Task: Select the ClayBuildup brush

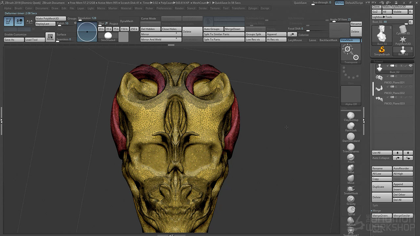Action: click(351, 116)
